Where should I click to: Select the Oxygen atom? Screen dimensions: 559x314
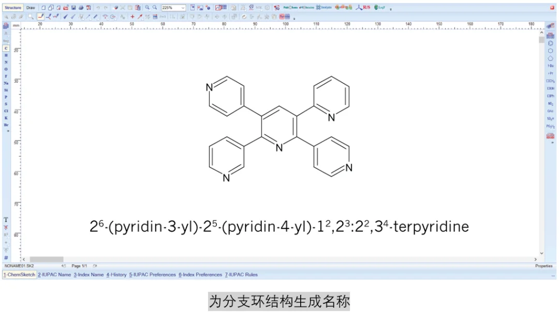point(6,69)
